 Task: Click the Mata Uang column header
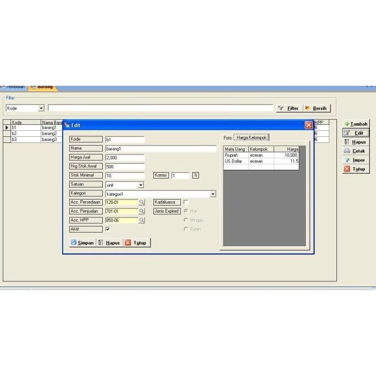[236, 149]
